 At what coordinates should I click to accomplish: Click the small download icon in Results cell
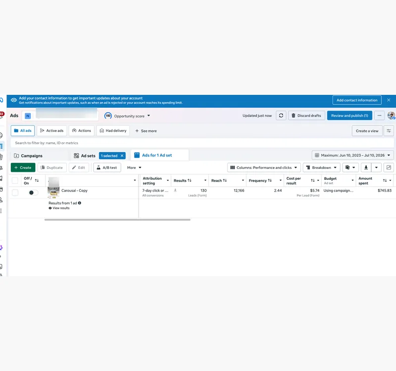click(x=175, y=191)
